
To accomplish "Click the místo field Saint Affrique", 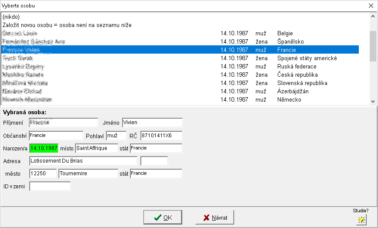I will [96, 148].
